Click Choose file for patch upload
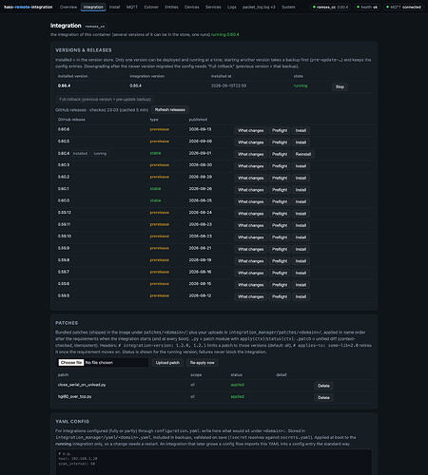 coord(71,363)
